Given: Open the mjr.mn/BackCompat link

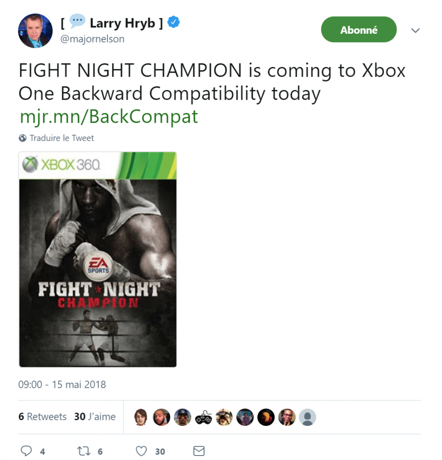Looking at the screenshot, I should [x=109, y=116].
